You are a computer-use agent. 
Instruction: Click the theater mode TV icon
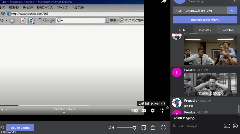tap(153, 128)
